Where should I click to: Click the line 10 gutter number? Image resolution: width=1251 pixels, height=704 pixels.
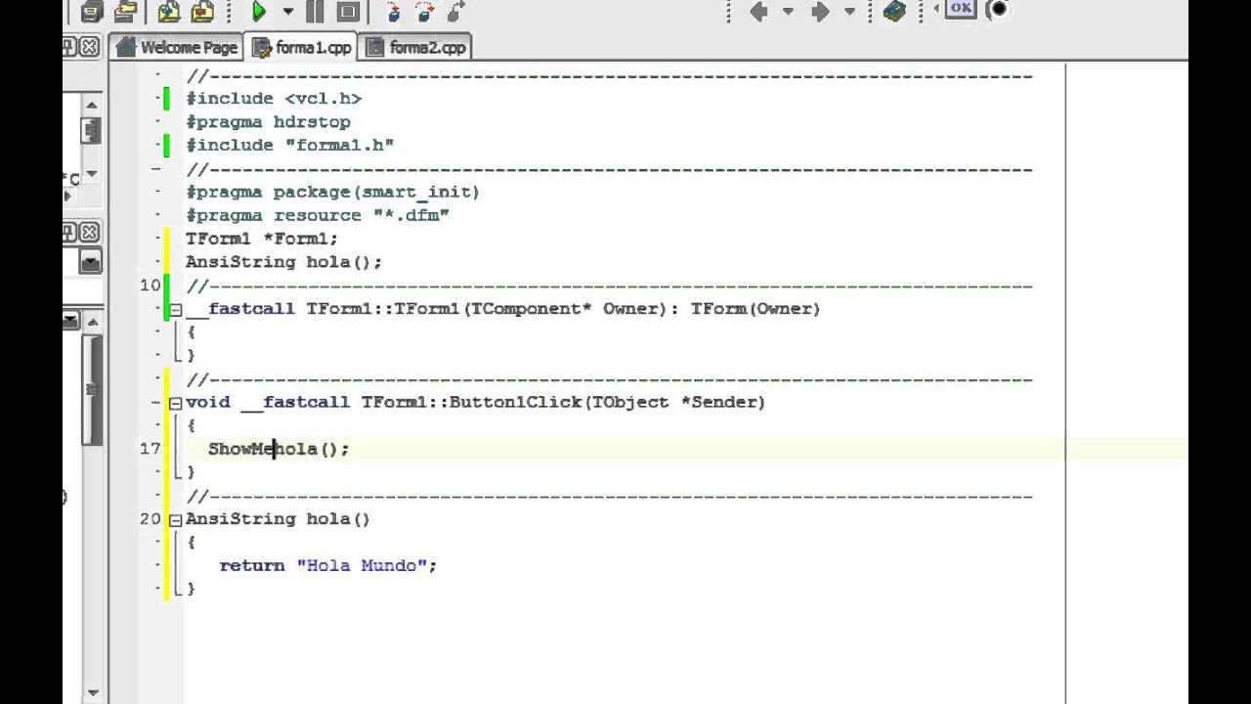(x=150, y=286)
